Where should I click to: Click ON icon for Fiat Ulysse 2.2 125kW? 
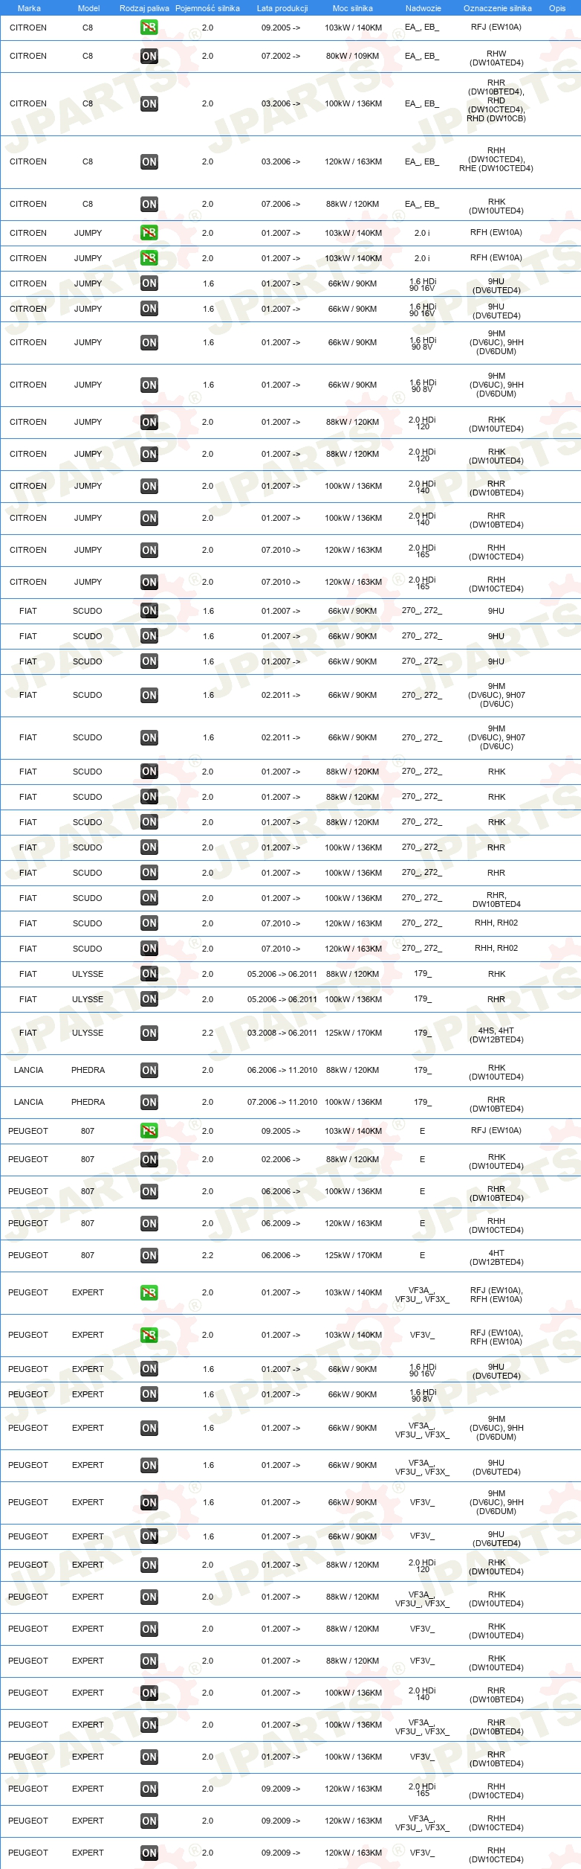point(149,1033)
